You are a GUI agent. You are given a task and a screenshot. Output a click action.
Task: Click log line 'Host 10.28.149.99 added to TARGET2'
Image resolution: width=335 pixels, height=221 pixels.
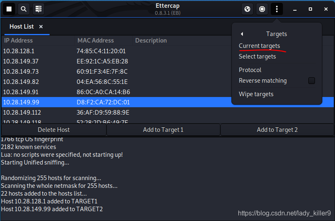(52, 209)
